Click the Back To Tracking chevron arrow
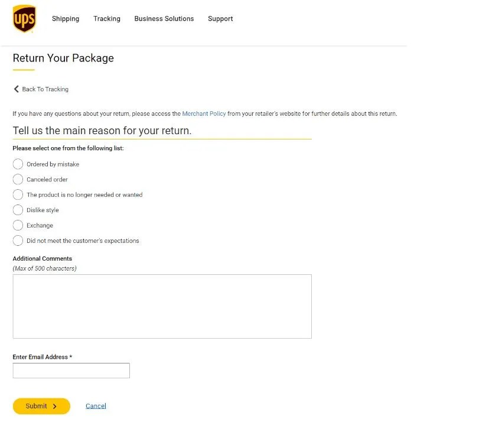 (x=17, y=89)
